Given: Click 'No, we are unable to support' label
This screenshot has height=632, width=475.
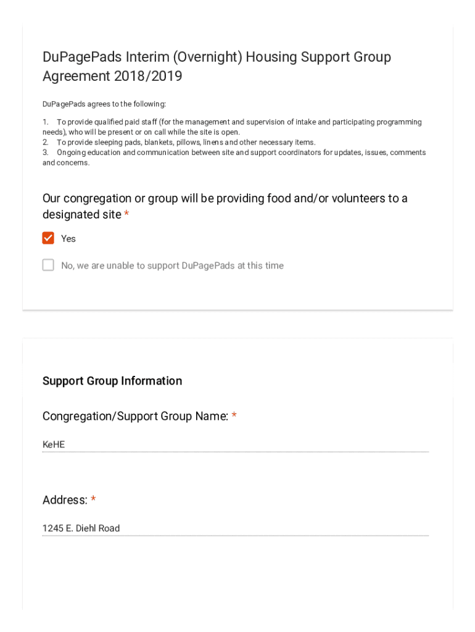Looking at the screenshot, I should point(172,266).
